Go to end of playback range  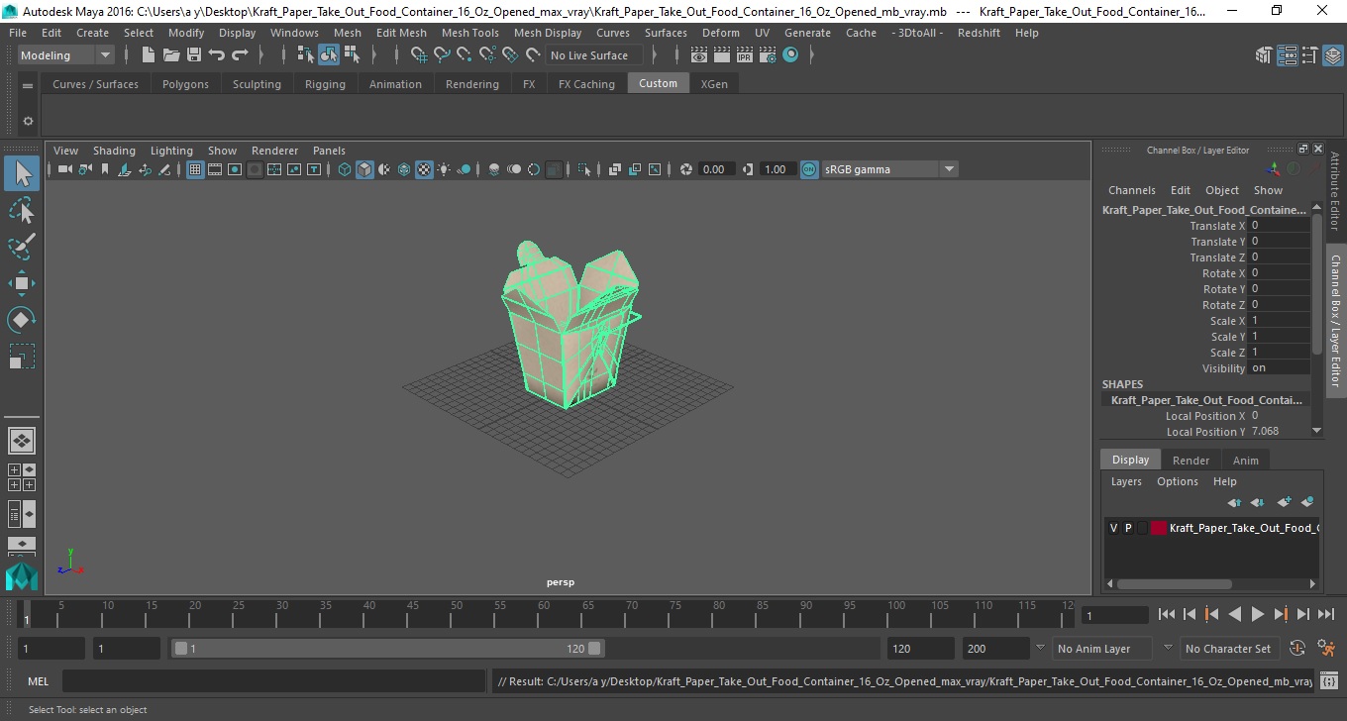(1326, 614)
